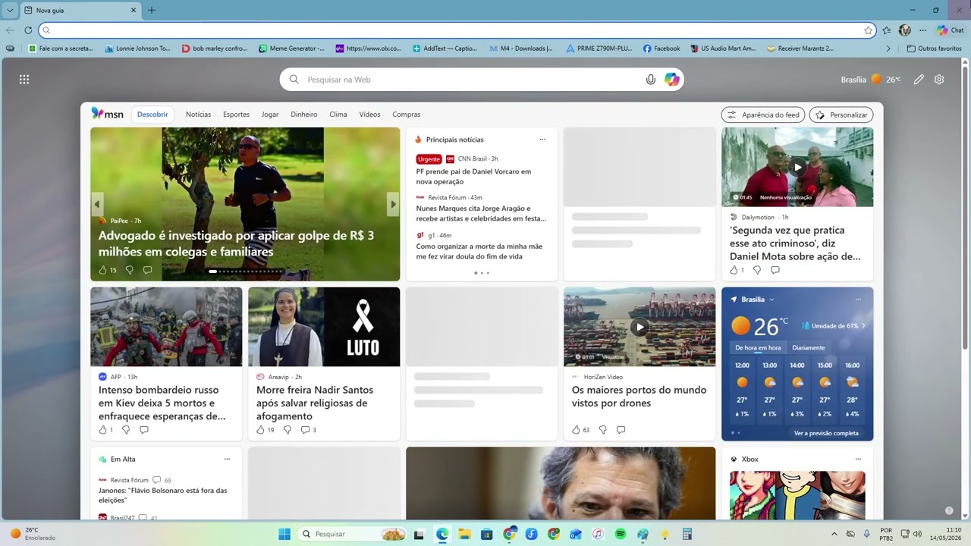The image size is (971, 546).
Task: Launch Spotify from the taskbar
Action: (x=621, y=535)
